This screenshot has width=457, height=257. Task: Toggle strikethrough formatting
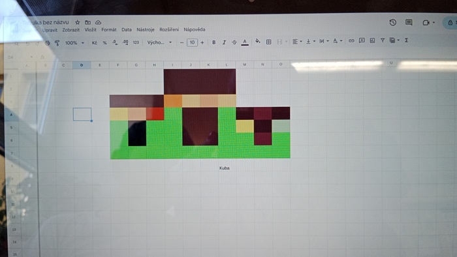coord(234,42)
